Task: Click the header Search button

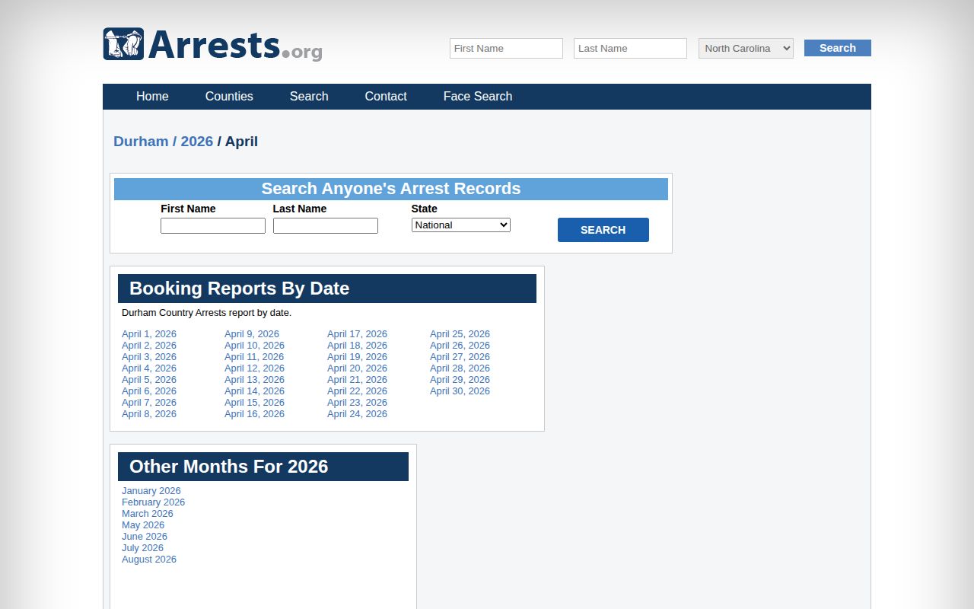Action: tap(838, 48)
